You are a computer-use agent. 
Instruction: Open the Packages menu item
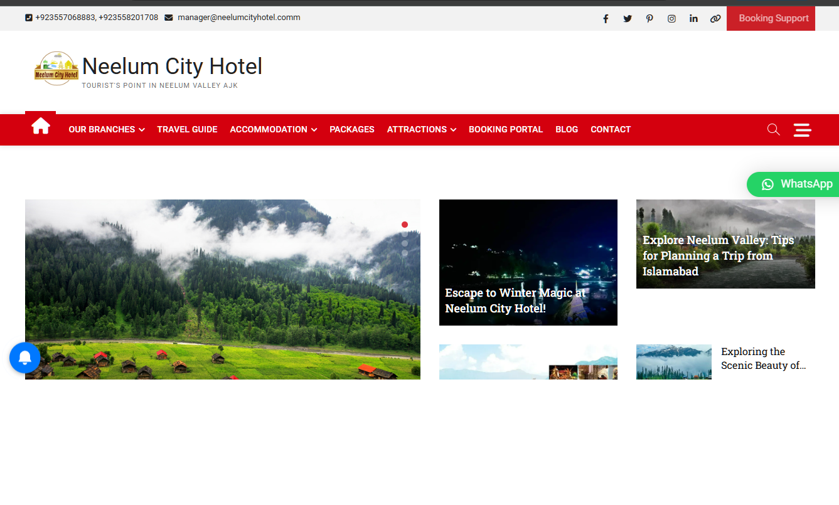(352, 129)
